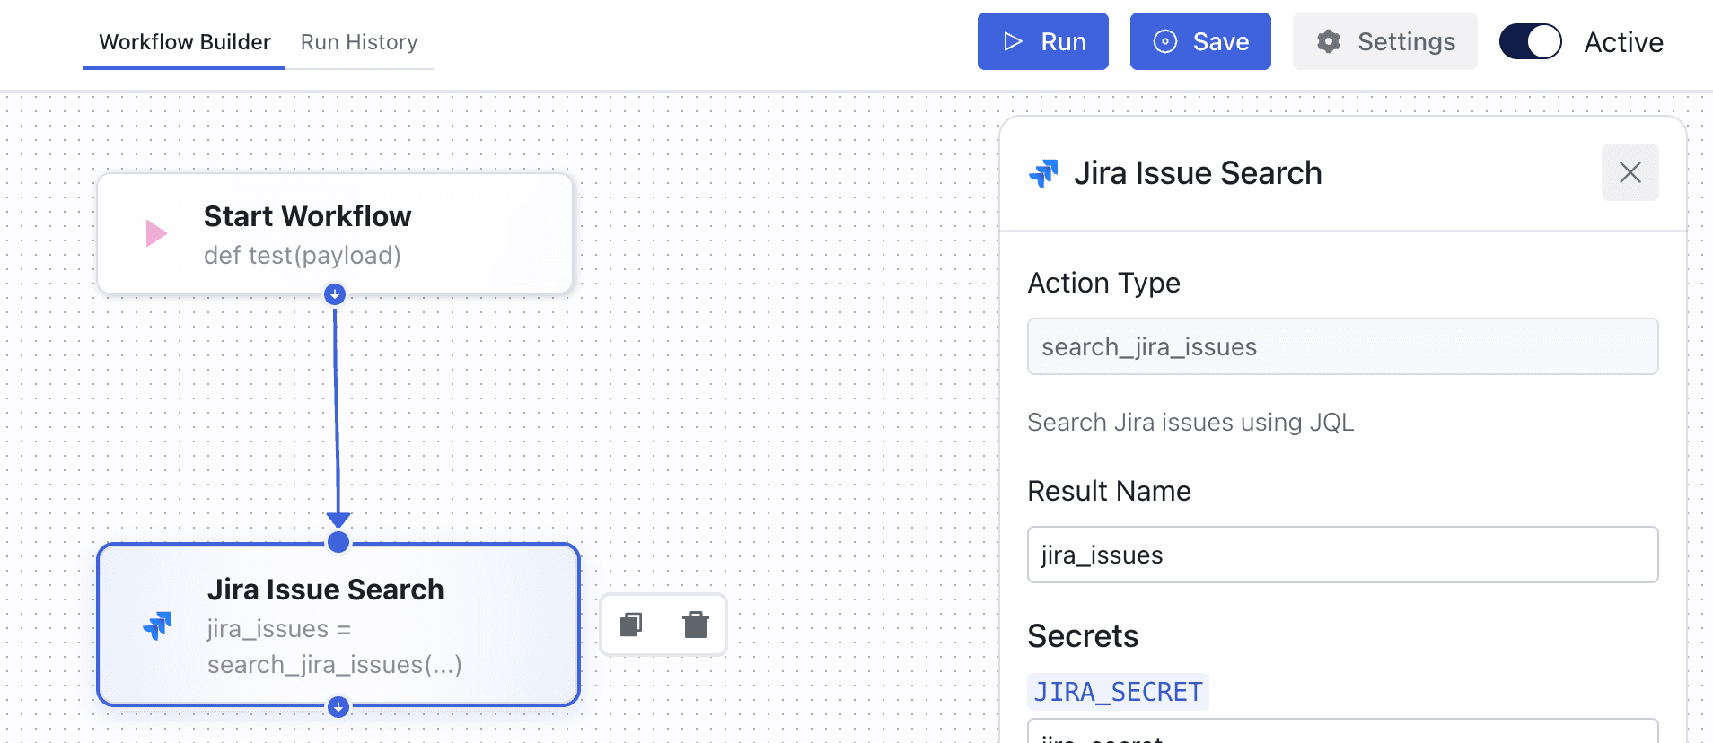
Task: Select the Jira Issue Search node
Action: pos(338,625)
